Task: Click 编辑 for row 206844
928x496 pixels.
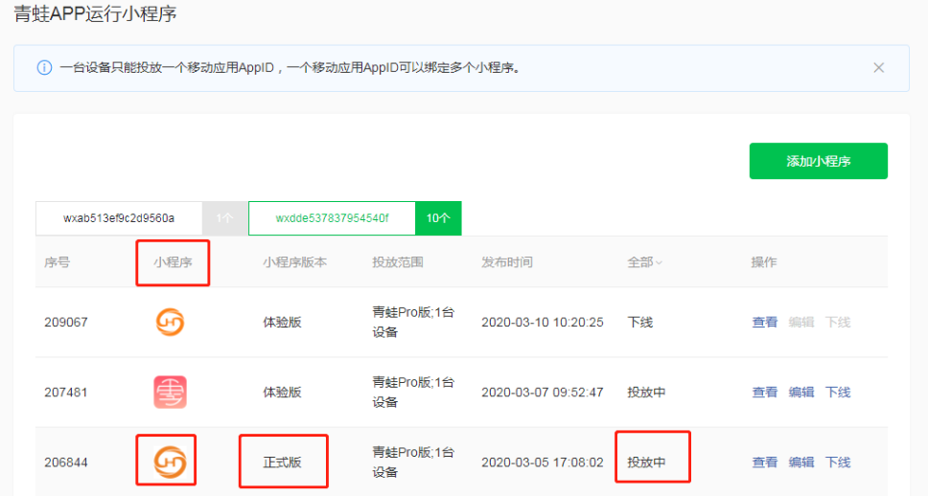Action: point(801,462)
